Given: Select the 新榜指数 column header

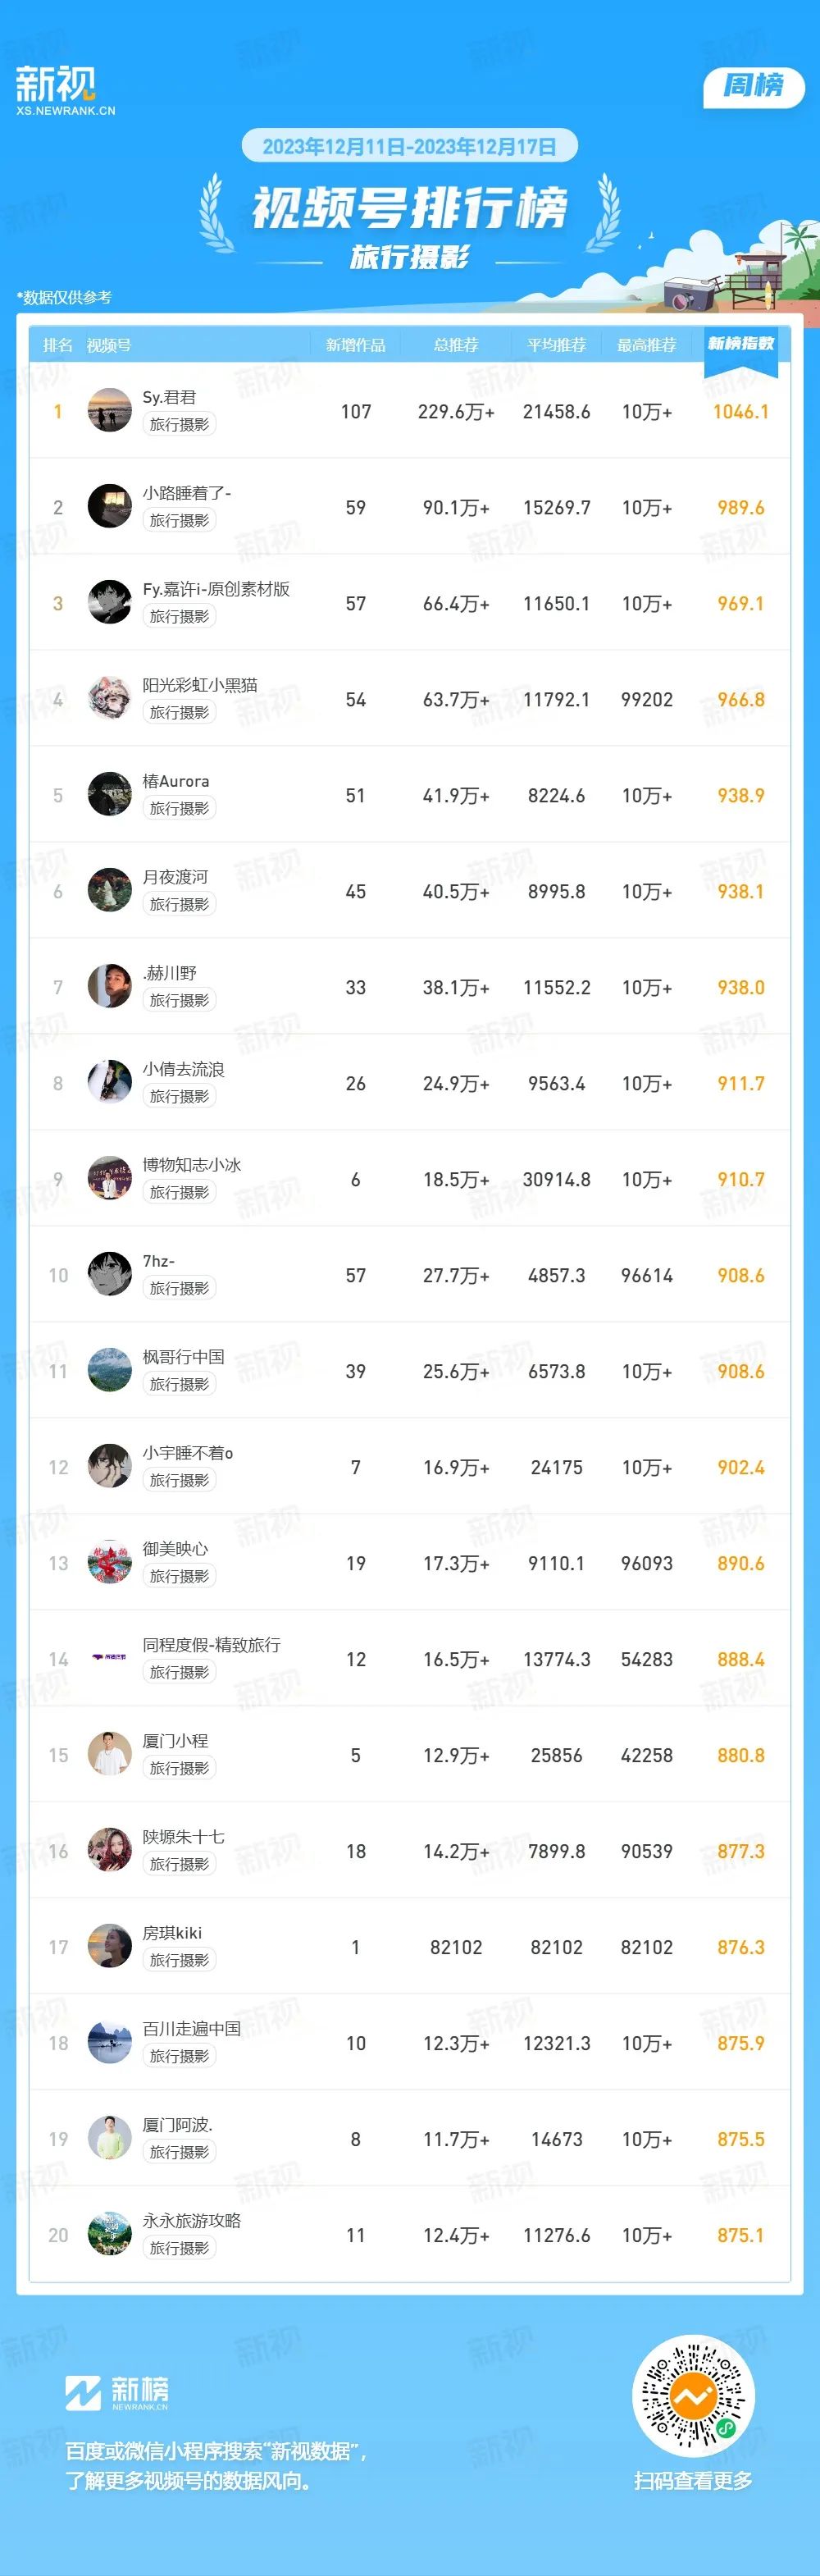Looking at the screenshot, I should (741, 344).
